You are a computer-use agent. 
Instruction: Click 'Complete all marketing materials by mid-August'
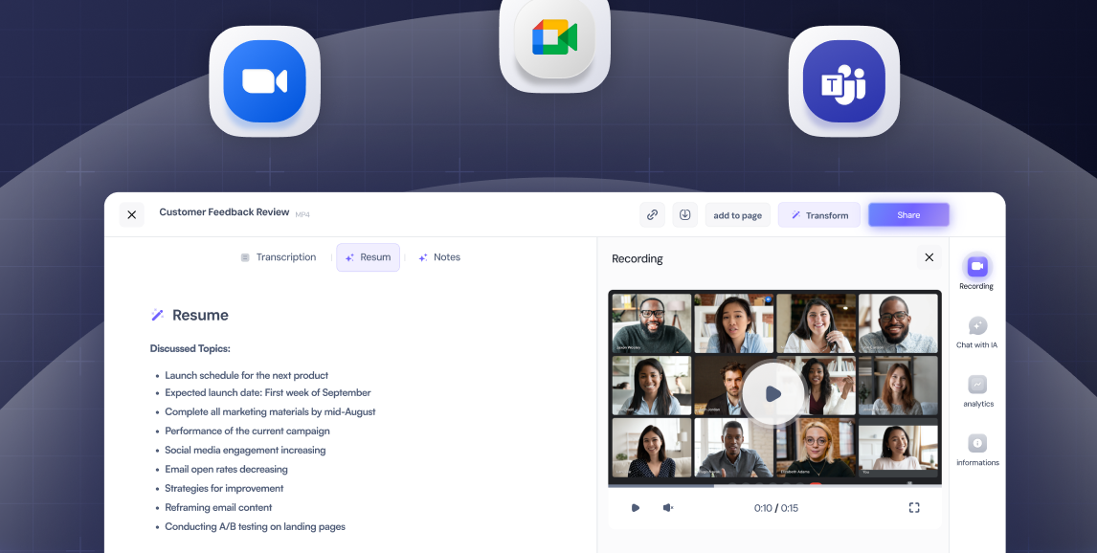tap(270, 411)
